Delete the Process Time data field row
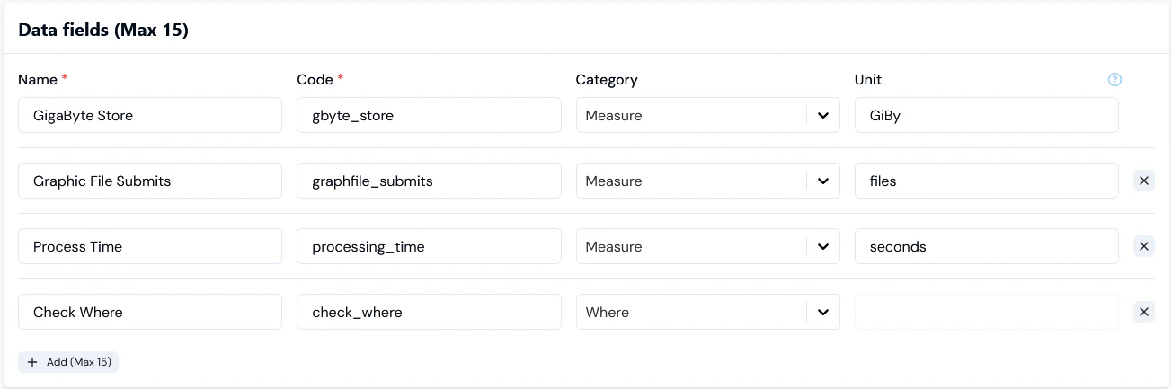 (x=1144, y=246)
